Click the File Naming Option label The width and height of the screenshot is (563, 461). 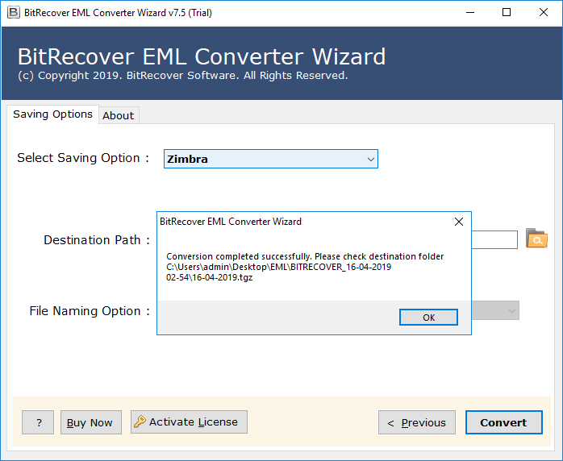click(x=90, y=310)
